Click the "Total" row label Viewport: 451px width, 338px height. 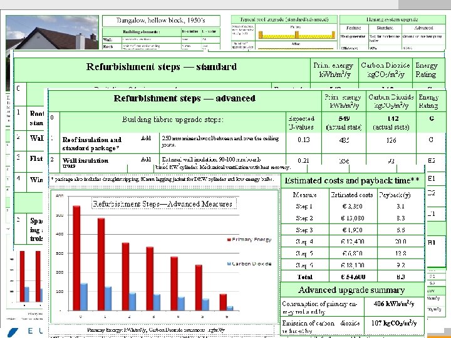point(304,277)
